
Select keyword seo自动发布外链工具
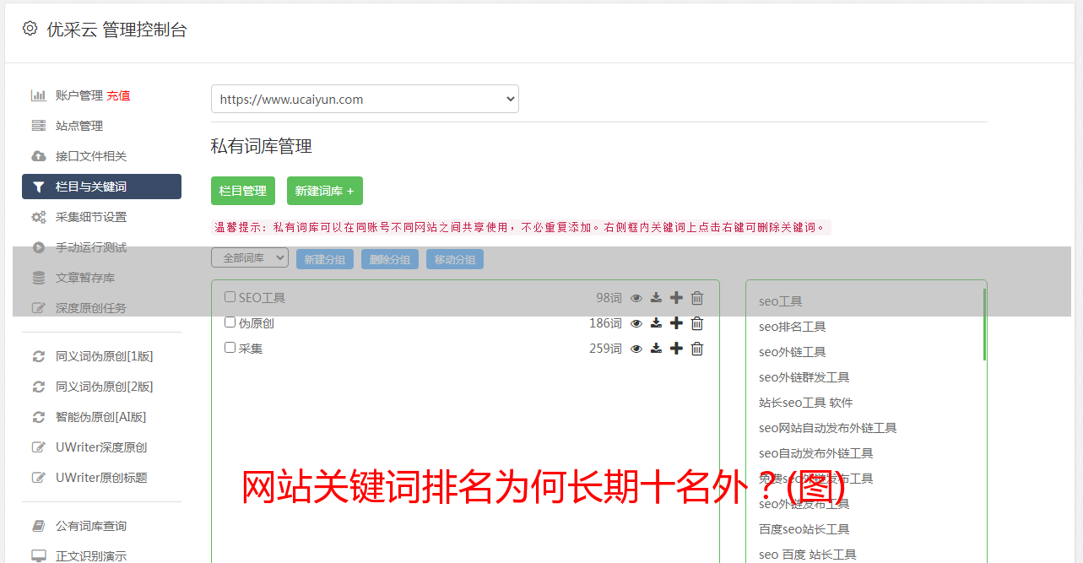pos(815,453)
